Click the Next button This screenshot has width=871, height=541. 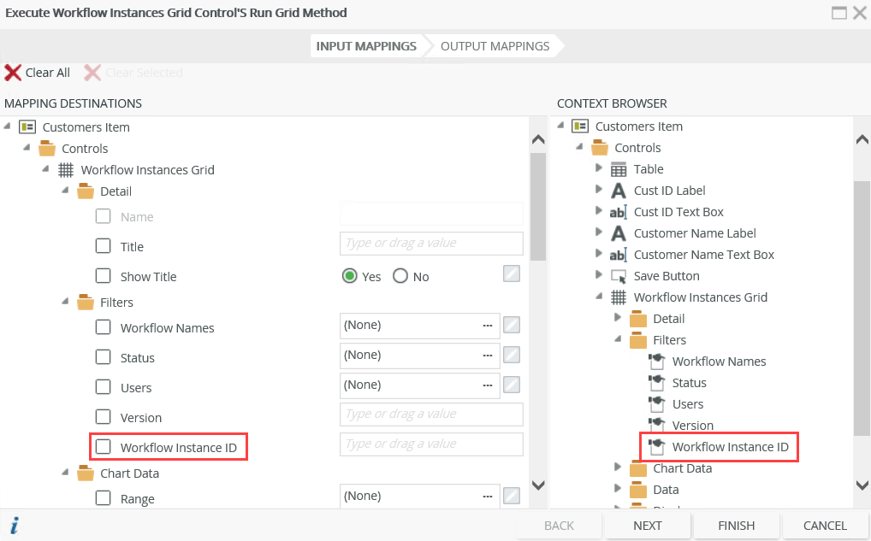648,526
